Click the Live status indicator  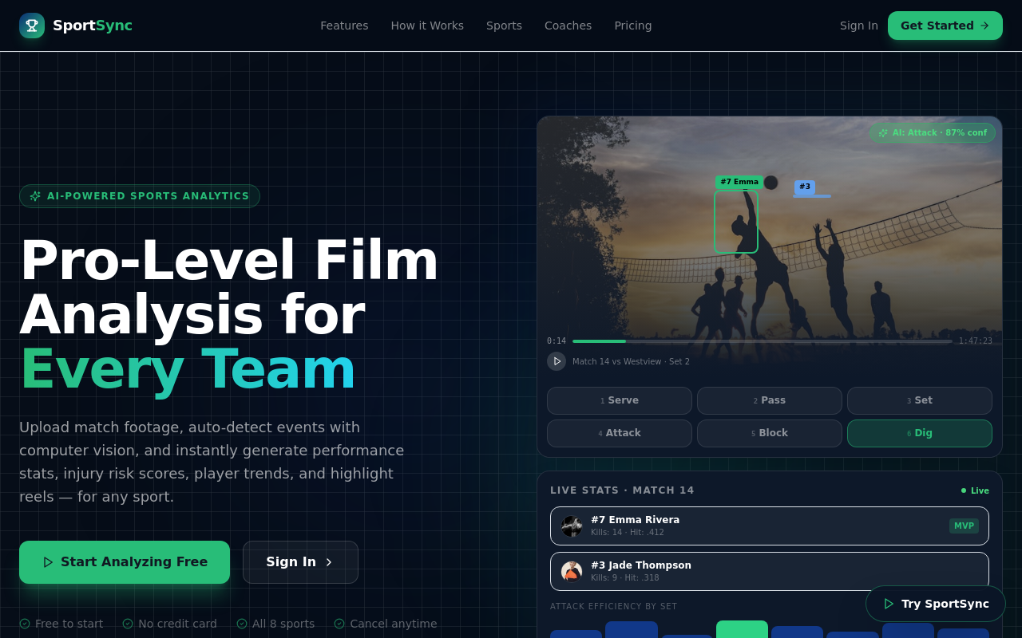[x=975, y=490]
